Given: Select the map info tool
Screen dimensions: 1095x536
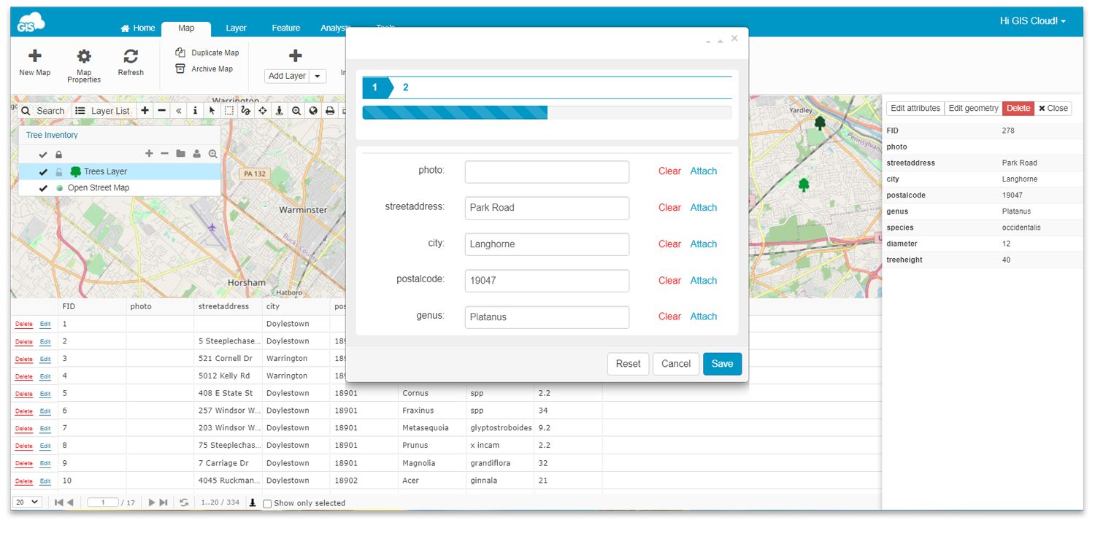Looking at the screenshot, I should pos(195,111).
